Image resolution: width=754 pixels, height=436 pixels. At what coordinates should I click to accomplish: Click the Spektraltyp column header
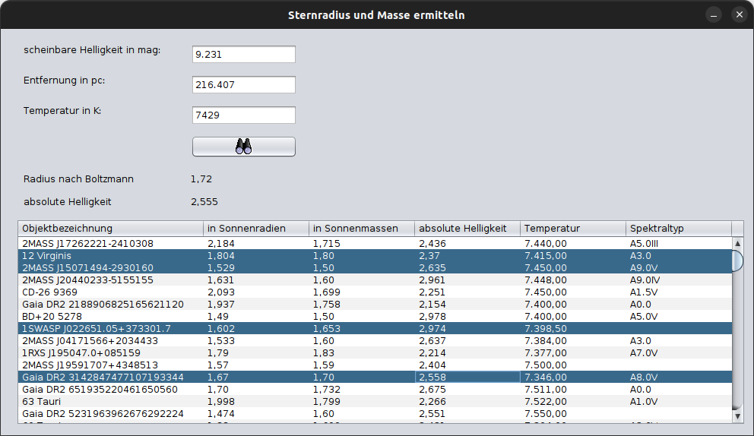pos(678,229)
